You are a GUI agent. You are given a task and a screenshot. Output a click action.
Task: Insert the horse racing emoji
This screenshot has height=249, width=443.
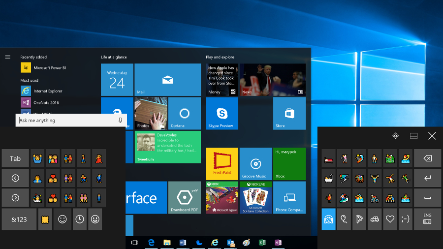[x=359, y=178]
